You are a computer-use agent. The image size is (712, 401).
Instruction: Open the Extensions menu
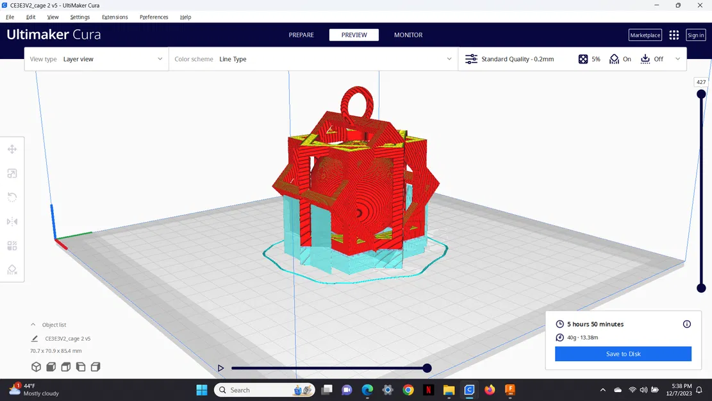115,17
